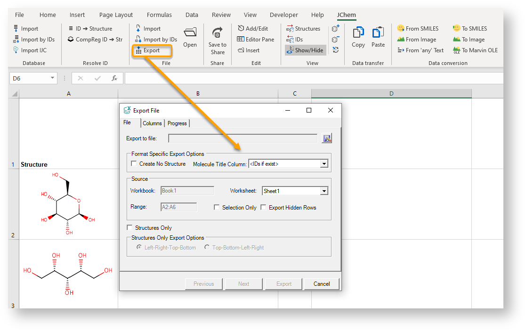This screenshot has height=331, width=526.
Task: Expand the Molecule Title Column dropdown
Action: tap(324, 164)
